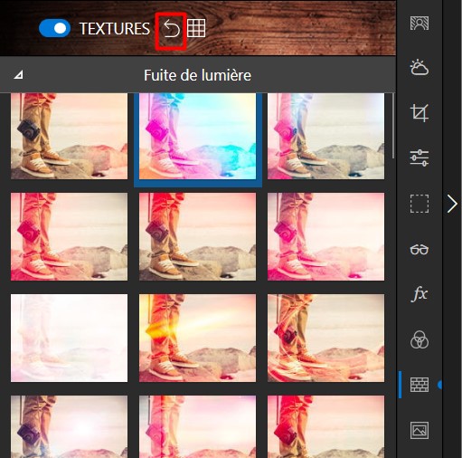Click the thumbnails list vertical scrollbar
462x458 pixels.
tap(393, 126)
